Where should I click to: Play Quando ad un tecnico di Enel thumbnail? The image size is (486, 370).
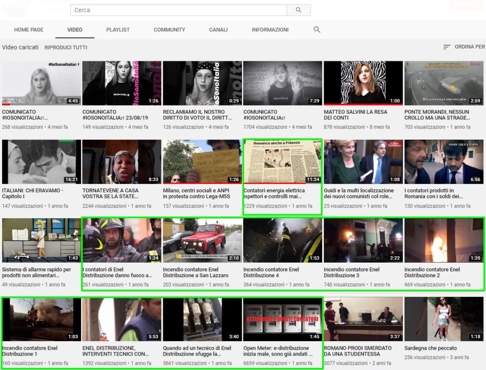pyautogui.click(x=202, y=319)
